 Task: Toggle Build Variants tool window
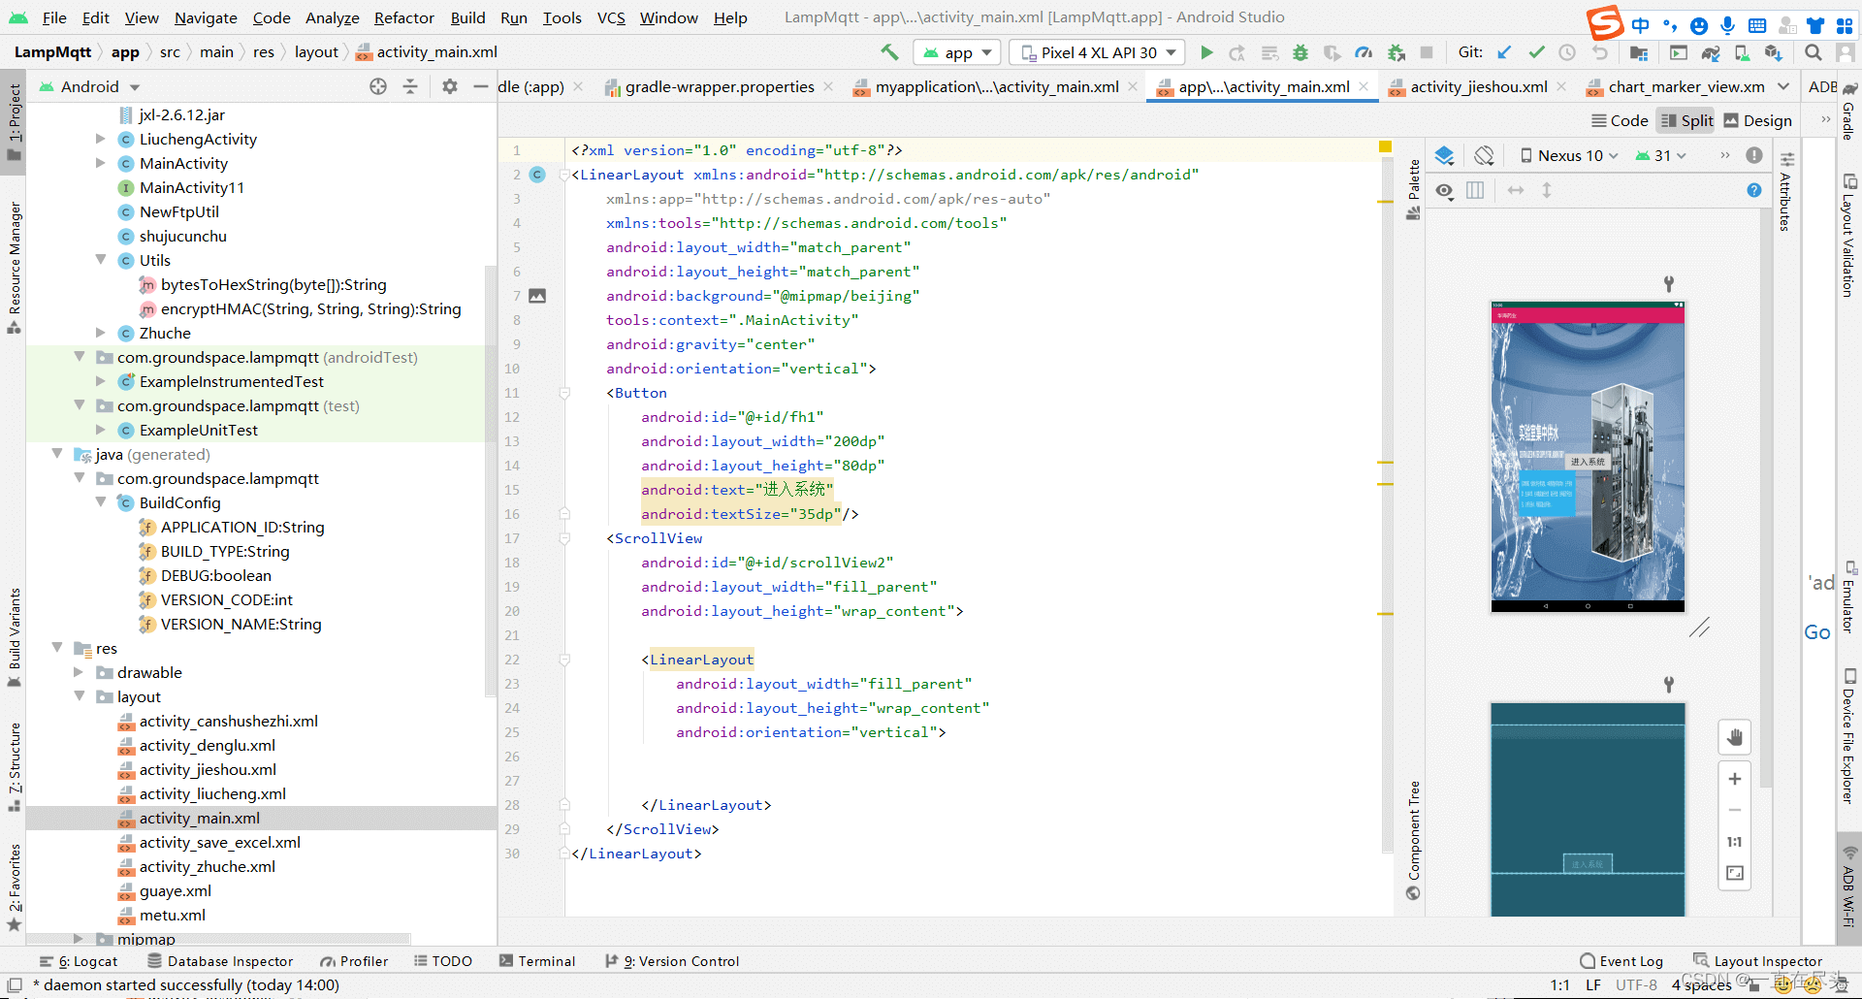[x=15, y=636]
